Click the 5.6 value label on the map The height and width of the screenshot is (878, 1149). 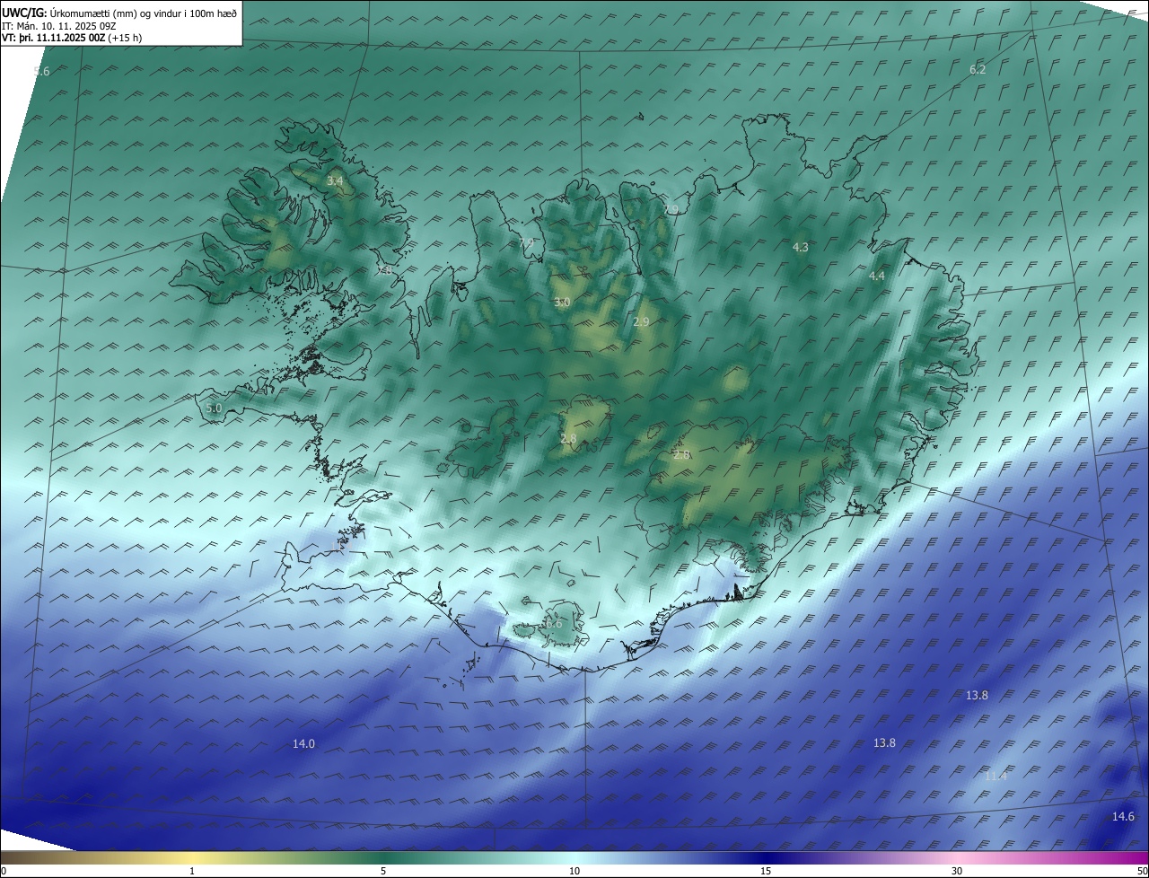point(41,71)
